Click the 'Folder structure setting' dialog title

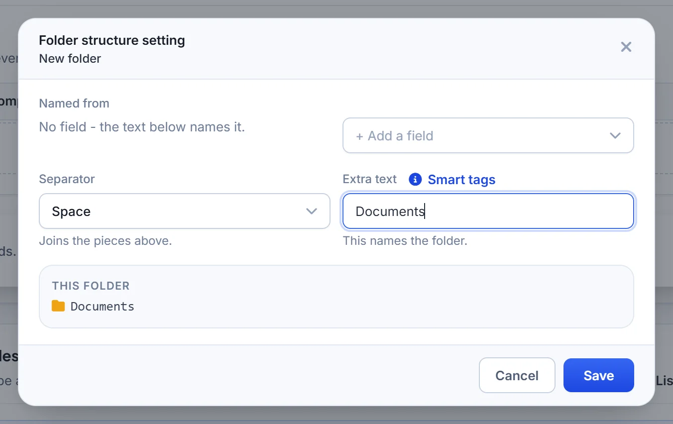coord(112,40)
